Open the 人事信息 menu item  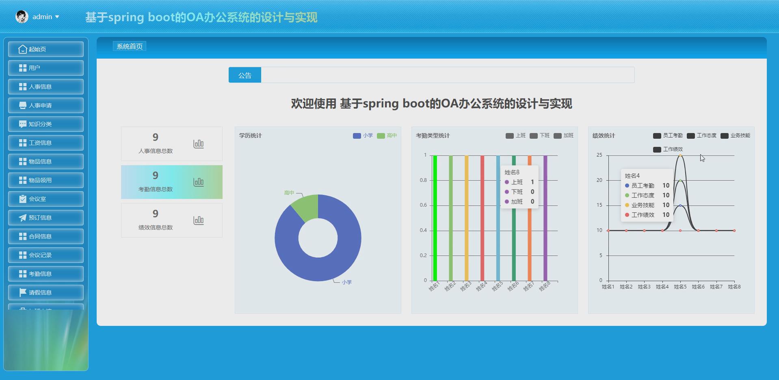point(46,86)
